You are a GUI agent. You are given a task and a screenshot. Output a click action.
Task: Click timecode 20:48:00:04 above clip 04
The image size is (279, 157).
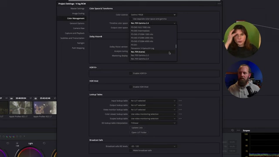tap(21, 98)
